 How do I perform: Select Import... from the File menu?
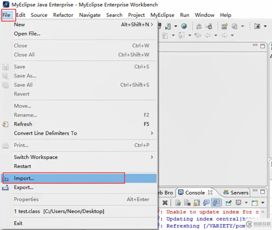(24, 178)
